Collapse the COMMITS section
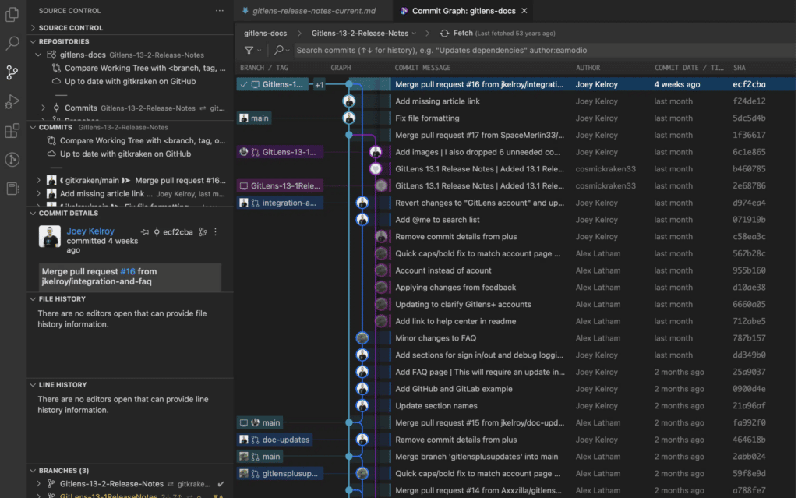The width and height of the screenshot is (798, 498). click(x=33, y=127)
